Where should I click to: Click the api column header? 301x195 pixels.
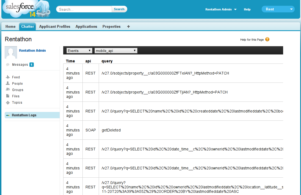click(x=88, y=61)
